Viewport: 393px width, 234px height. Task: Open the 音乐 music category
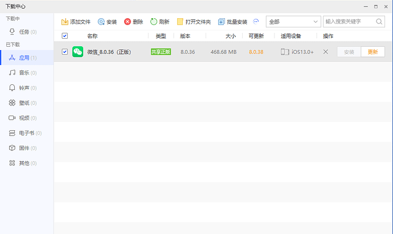(23, 73)
